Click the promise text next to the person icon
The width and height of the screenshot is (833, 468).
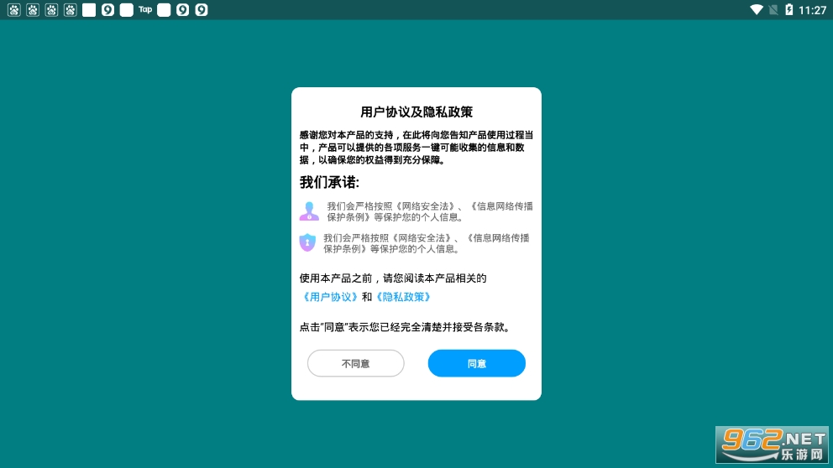pyautogui.click(x=430, y=211)
